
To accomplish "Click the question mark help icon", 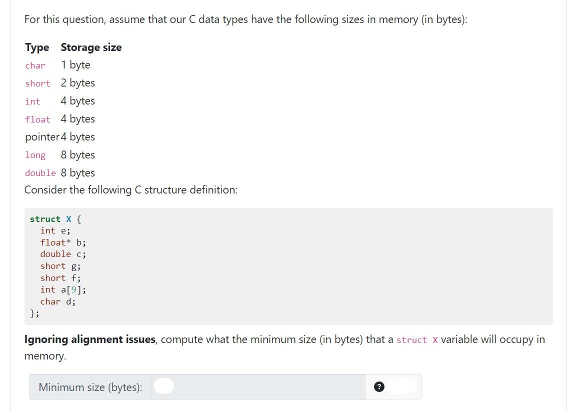I will [379, 386].
